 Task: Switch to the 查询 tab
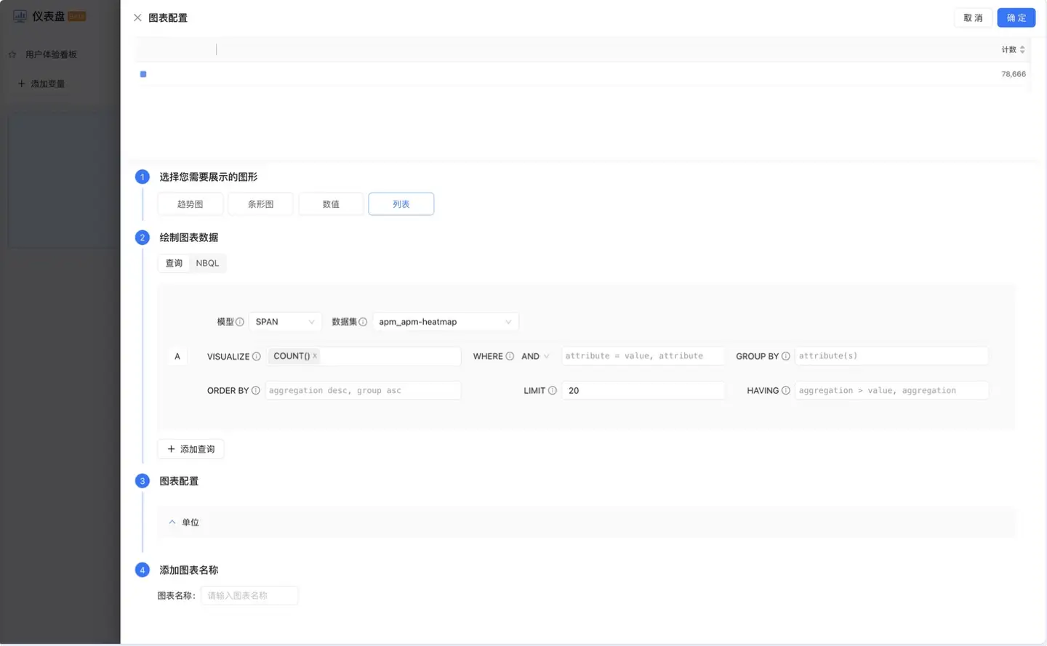click(174, 263)
